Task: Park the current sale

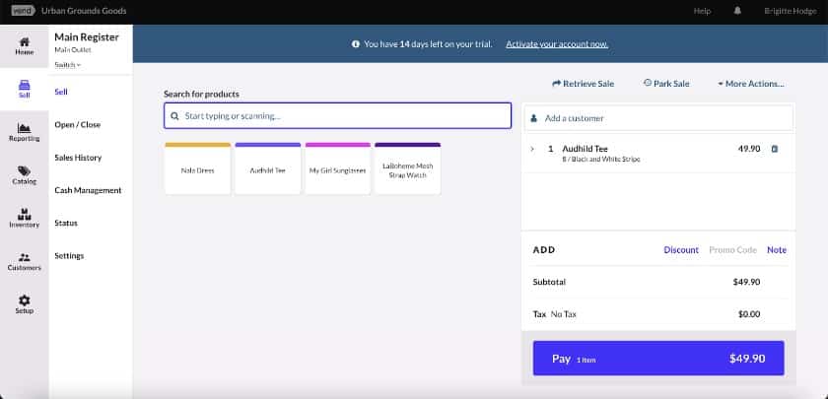Action: coord(665,84)
